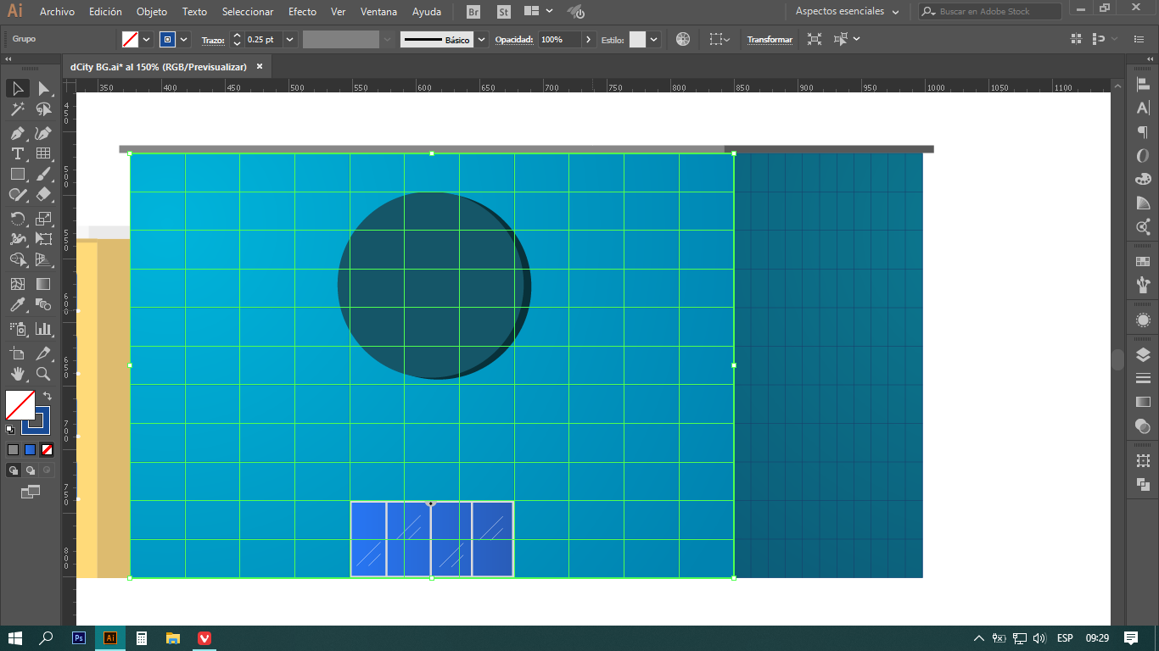The height and width of the screenshot is (651, 1159).
Task: Open the Color palette panel icon
Action: coord(1143,179)
